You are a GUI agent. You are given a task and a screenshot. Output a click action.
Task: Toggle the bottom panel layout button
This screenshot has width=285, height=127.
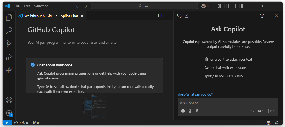(x=234, y=6)
